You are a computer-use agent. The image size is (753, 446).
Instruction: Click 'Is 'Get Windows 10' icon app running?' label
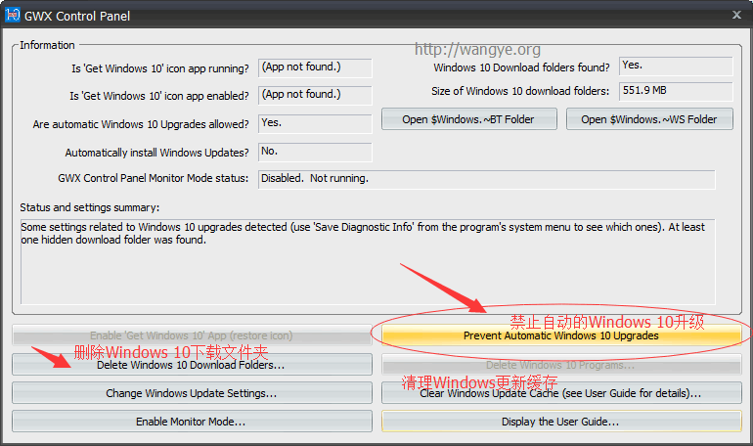[x=160, y=68]
